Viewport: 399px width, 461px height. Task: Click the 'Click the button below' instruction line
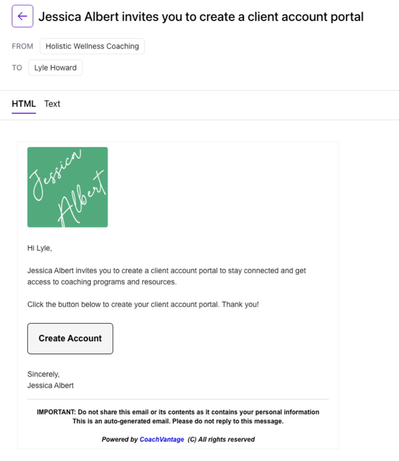pos(143,305)
